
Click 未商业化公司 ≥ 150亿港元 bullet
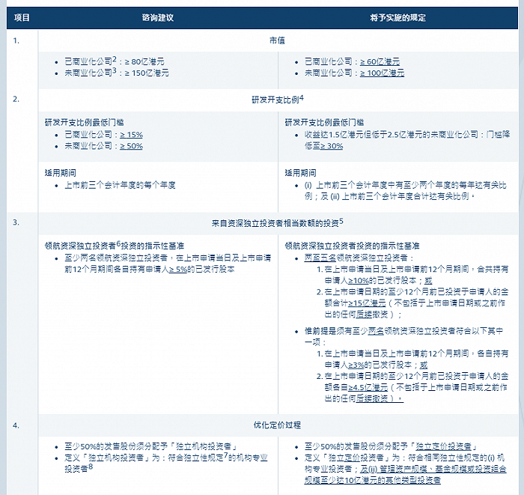point(117,73)
